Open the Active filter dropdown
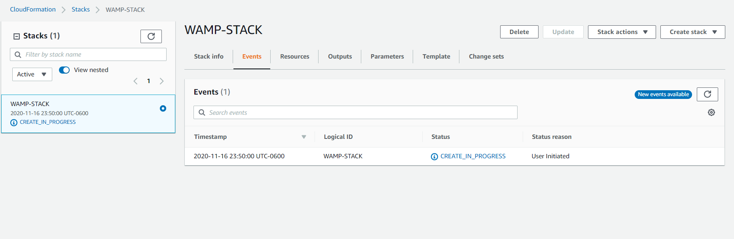 pos(32,74)
